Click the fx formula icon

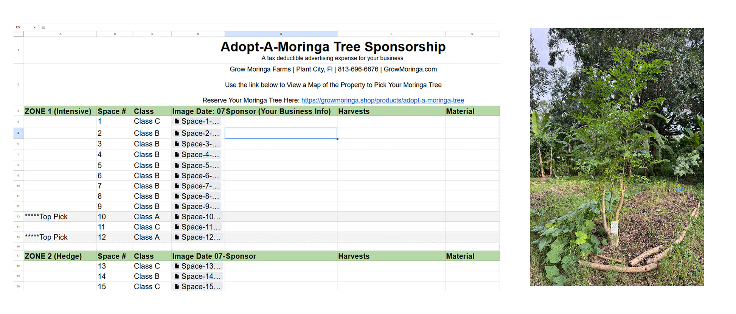pyautogui.click(x=43, y=27)
